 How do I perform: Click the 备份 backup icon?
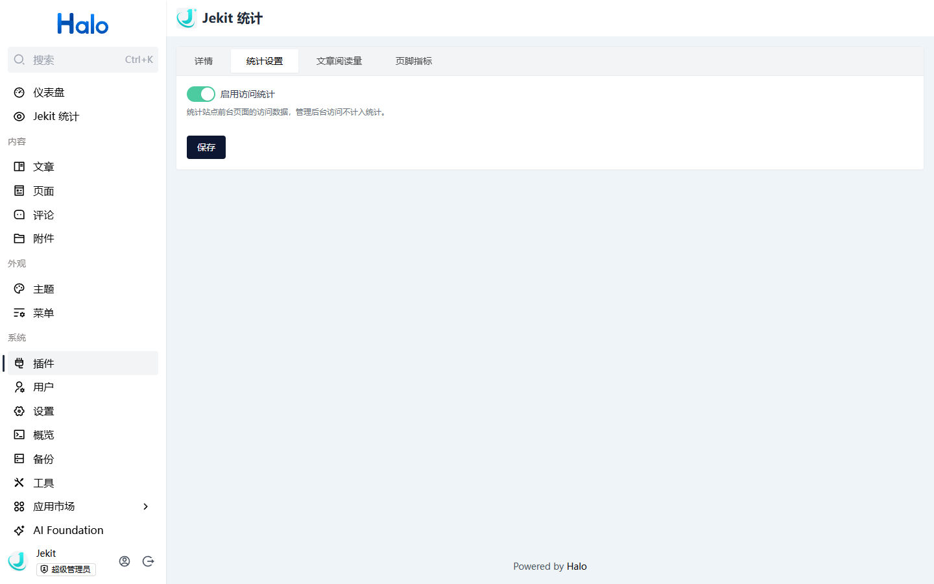pyautogui.click(x=19, y=459)
